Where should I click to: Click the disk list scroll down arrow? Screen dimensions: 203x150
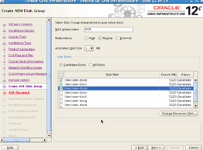[x=195, y=106]
